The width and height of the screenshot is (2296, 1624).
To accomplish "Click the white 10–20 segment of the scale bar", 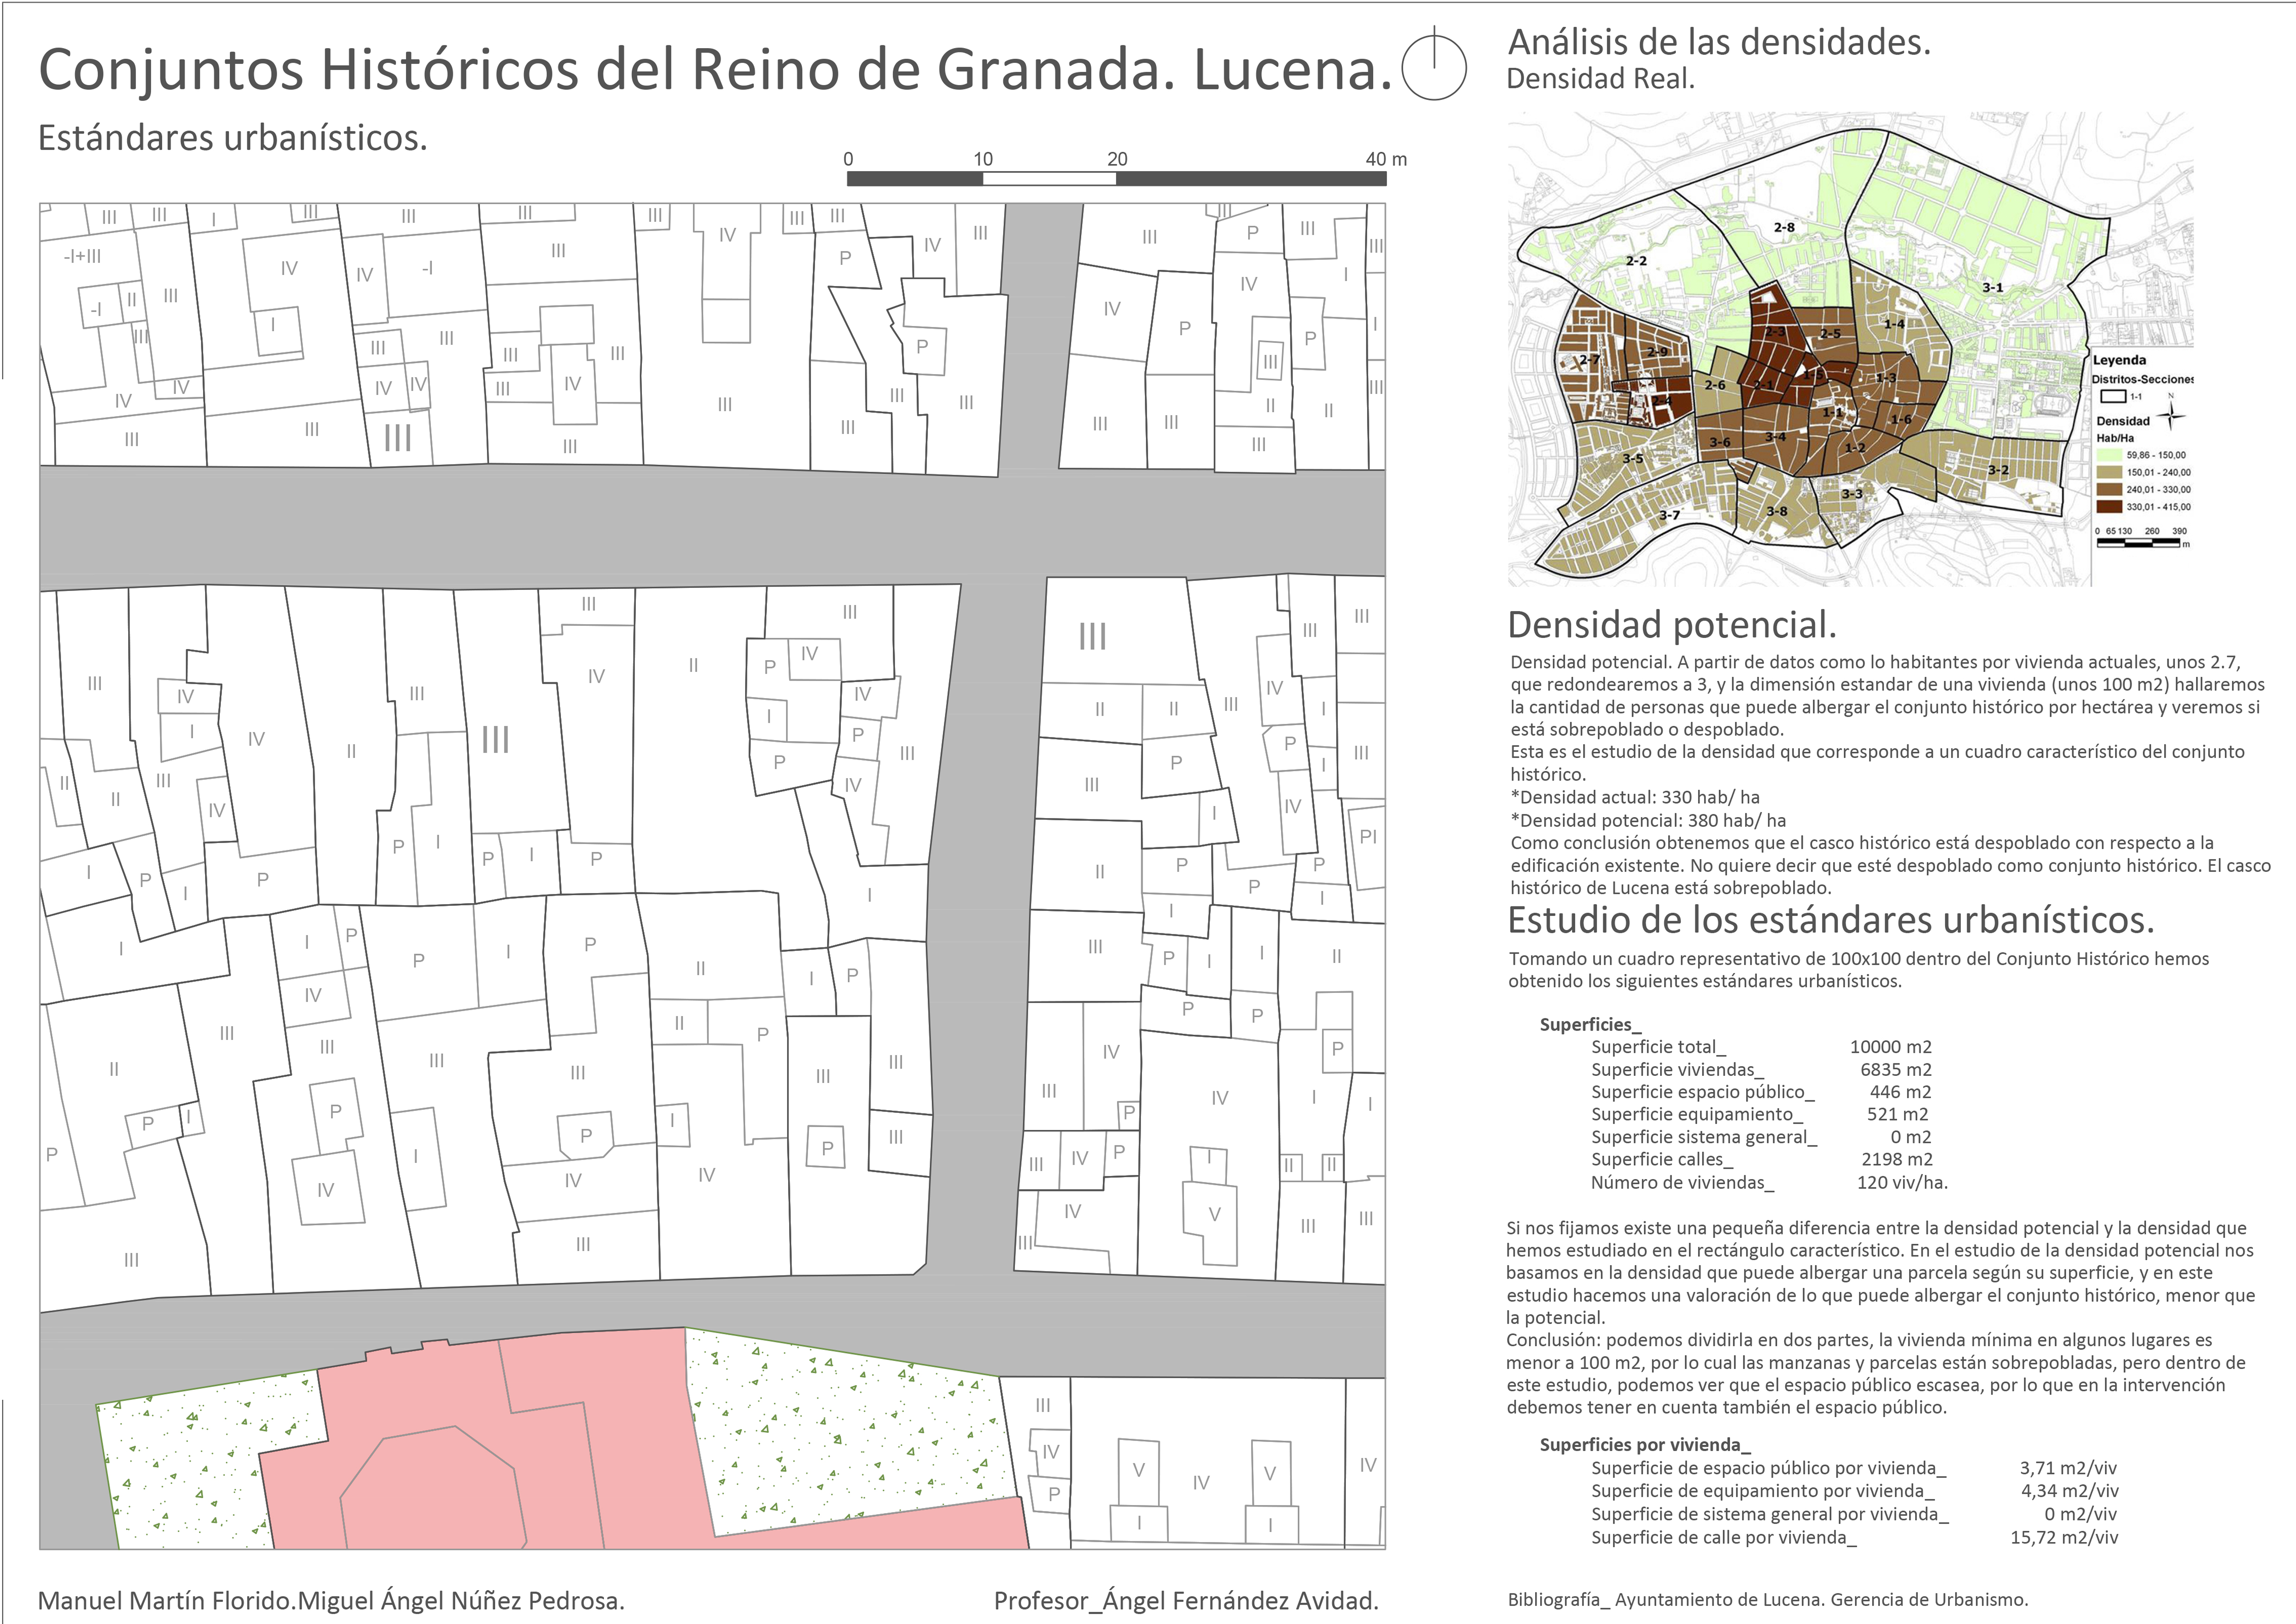I will tap(1049, 179).
